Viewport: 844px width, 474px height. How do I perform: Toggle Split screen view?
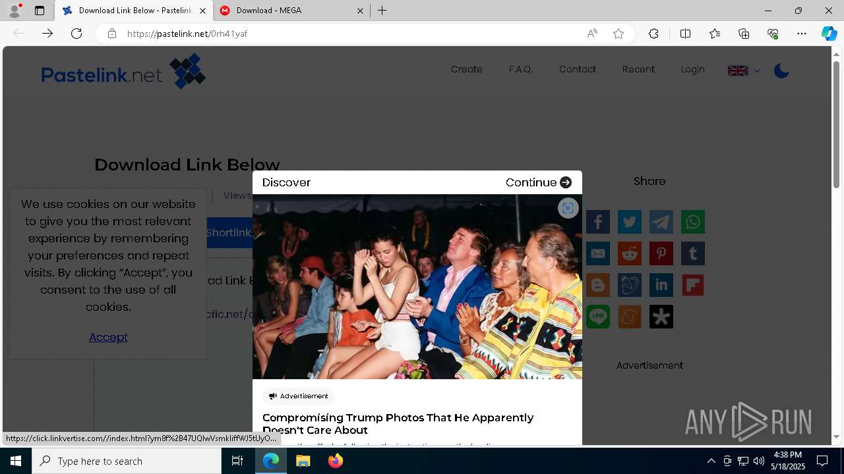pyautogui.click(x=685, y=34)
